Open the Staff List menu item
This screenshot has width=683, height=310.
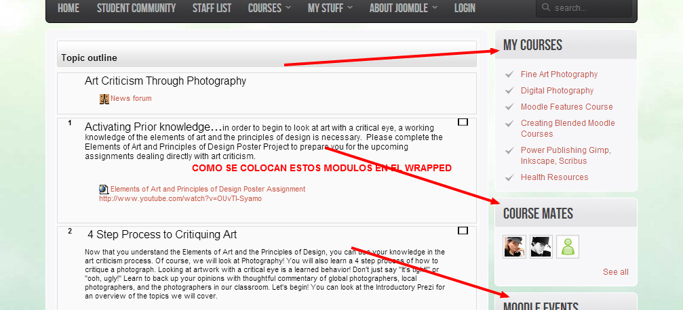[x=212, y=8]
